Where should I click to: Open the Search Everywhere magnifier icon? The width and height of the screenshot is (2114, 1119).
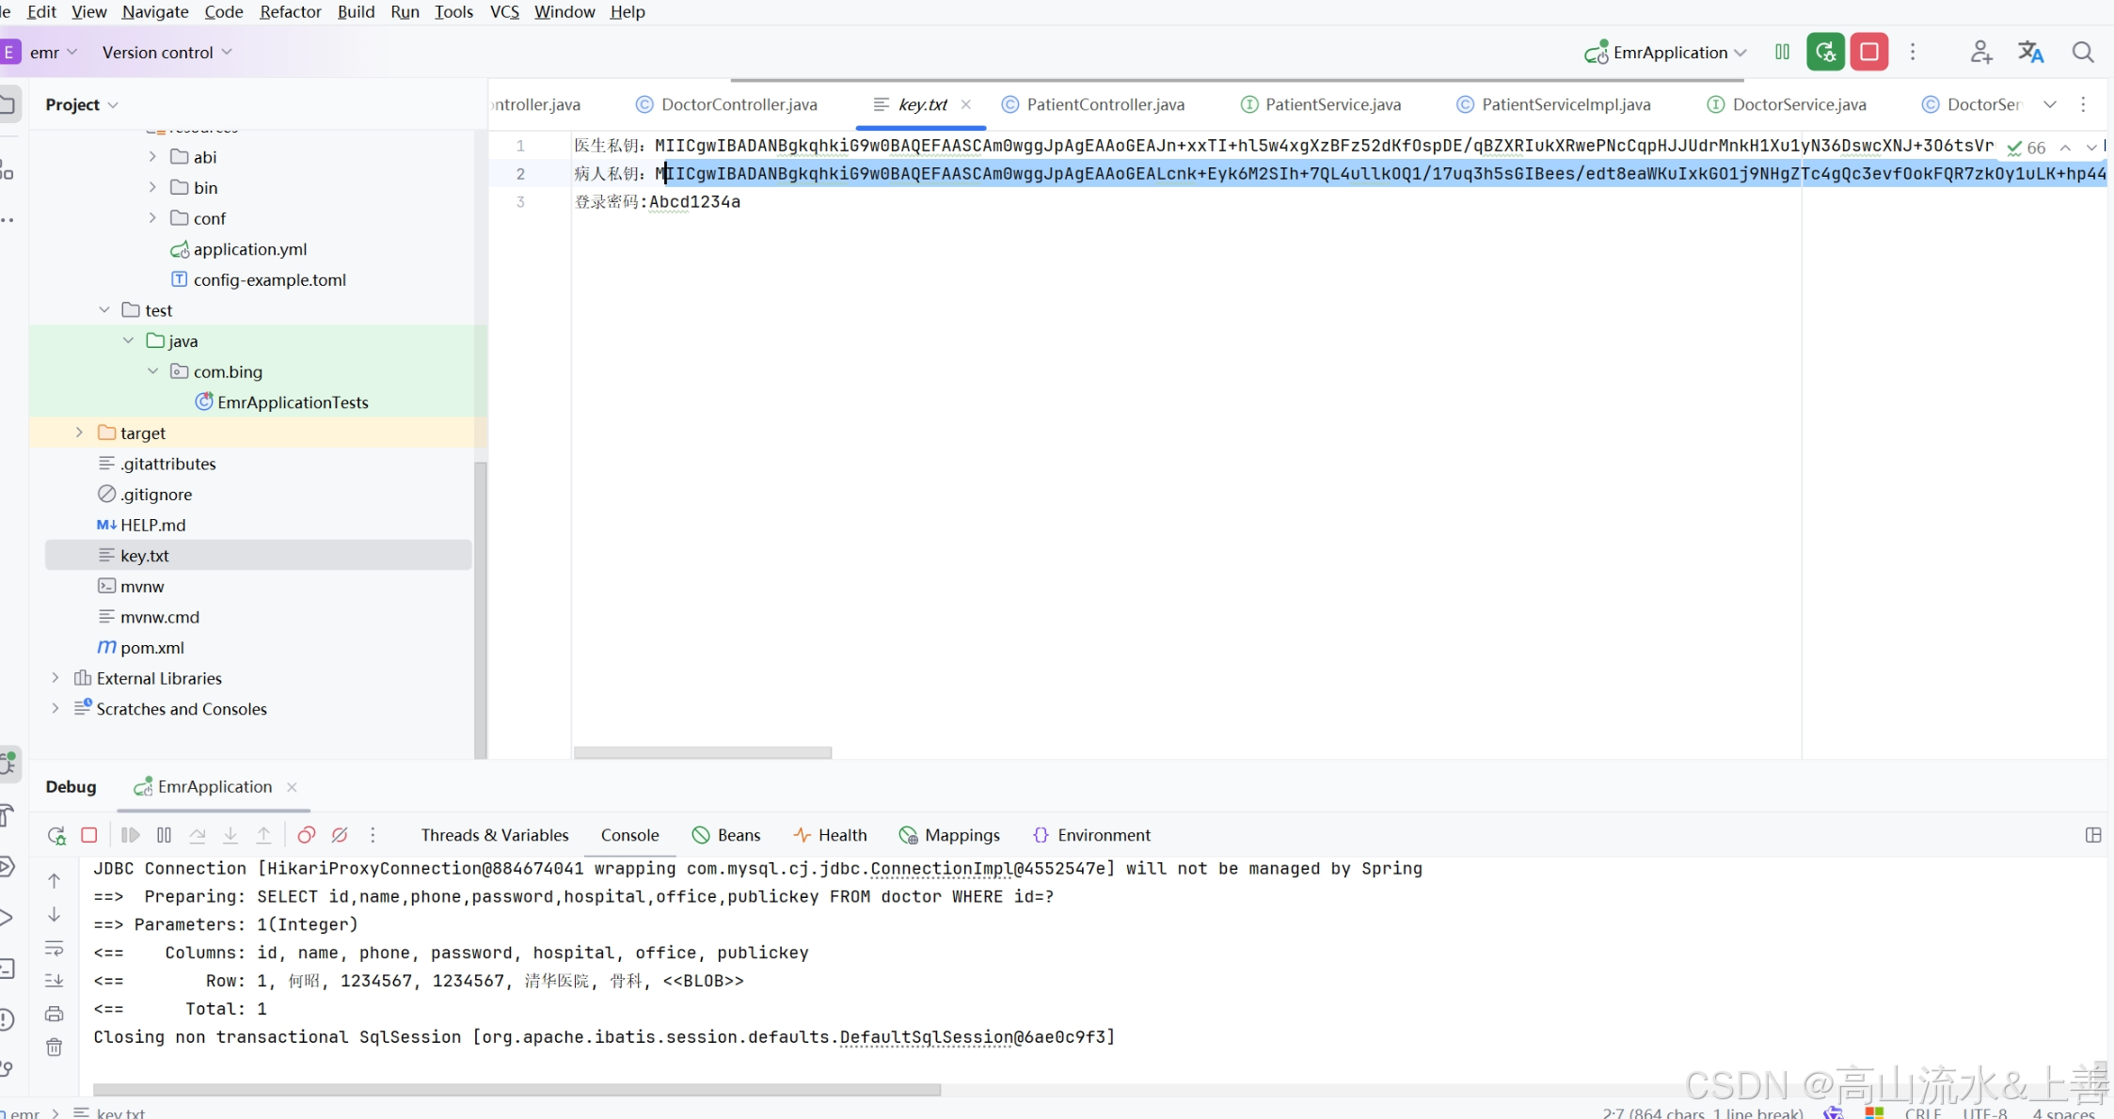pos(2083,53)
